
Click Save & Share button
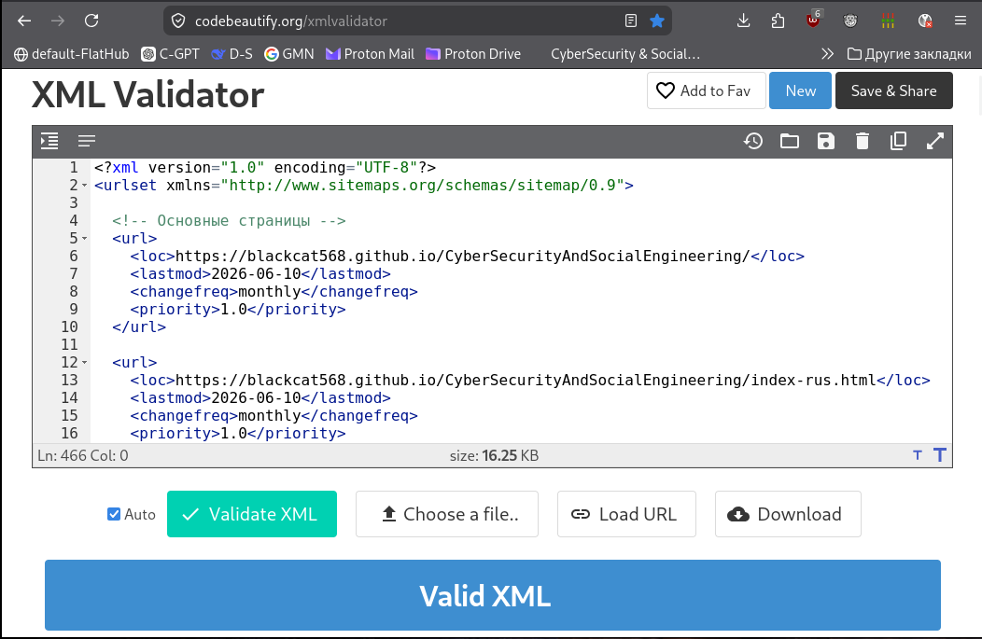(x=893, y=90)
